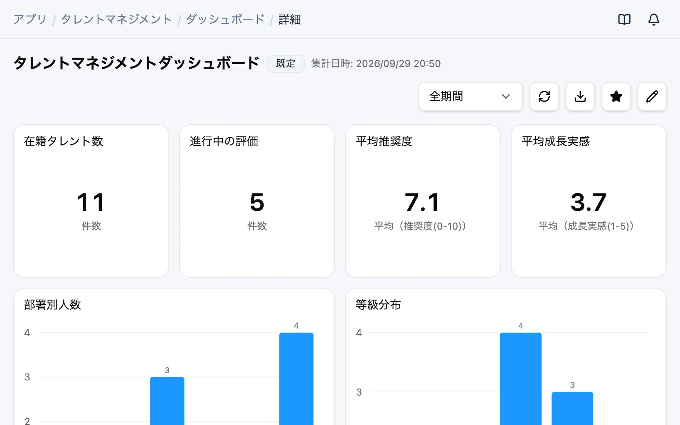680x425 pixels.
Task: Download the dashboard export
Action: (x=580, y=96)
